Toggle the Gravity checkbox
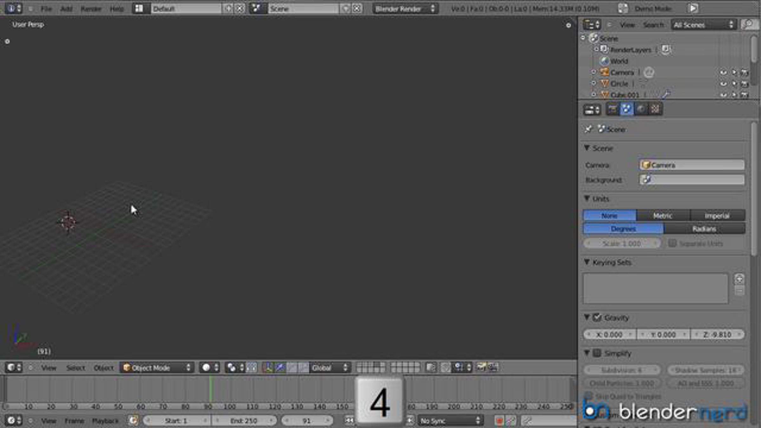This screenshot has height=428, width=761. 597,317
